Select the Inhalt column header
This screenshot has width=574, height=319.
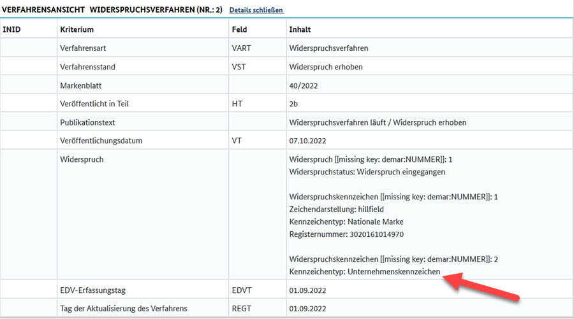300,29
